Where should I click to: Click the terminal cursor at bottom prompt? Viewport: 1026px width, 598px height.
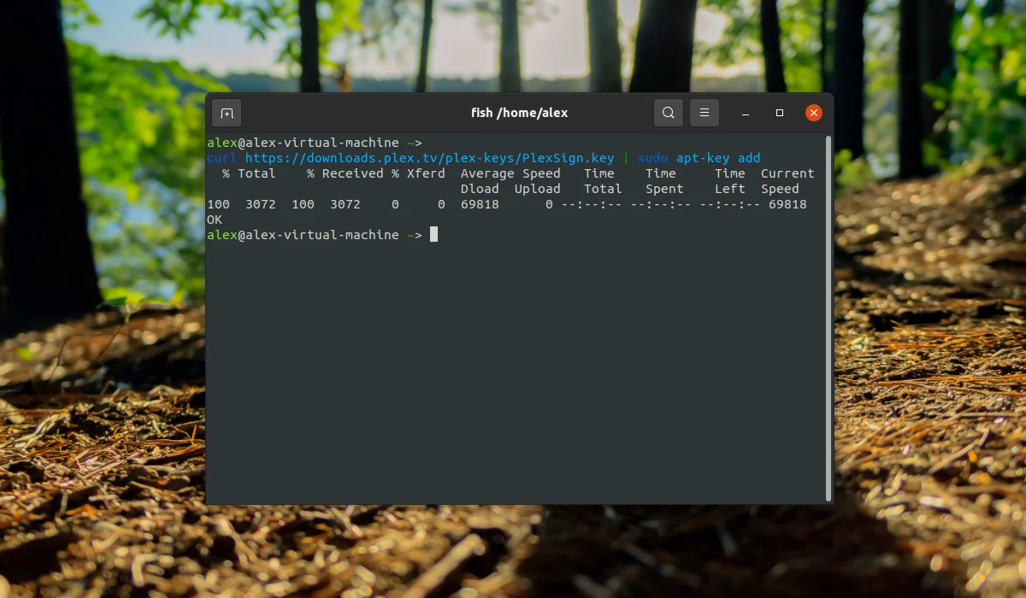pyautogui.click(x=433, y=234)
